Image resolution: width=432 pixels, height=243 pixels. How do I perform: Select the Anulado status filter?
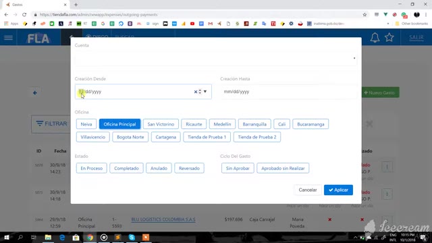[x=159, y=168]
